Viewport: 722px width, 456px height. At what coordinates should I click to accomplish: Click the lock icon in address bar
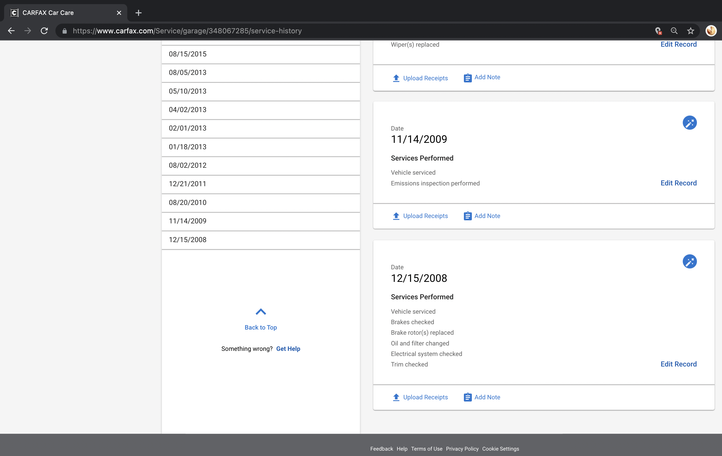click(x=64, y=31)
